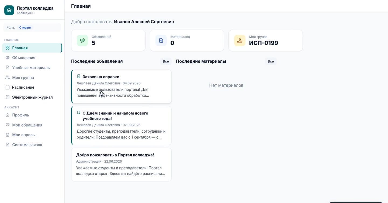Viewport: 388px width, 203px height.
Task: Click the Объявления megaphone icon in sidebar
Action: [x=8, y=58]
